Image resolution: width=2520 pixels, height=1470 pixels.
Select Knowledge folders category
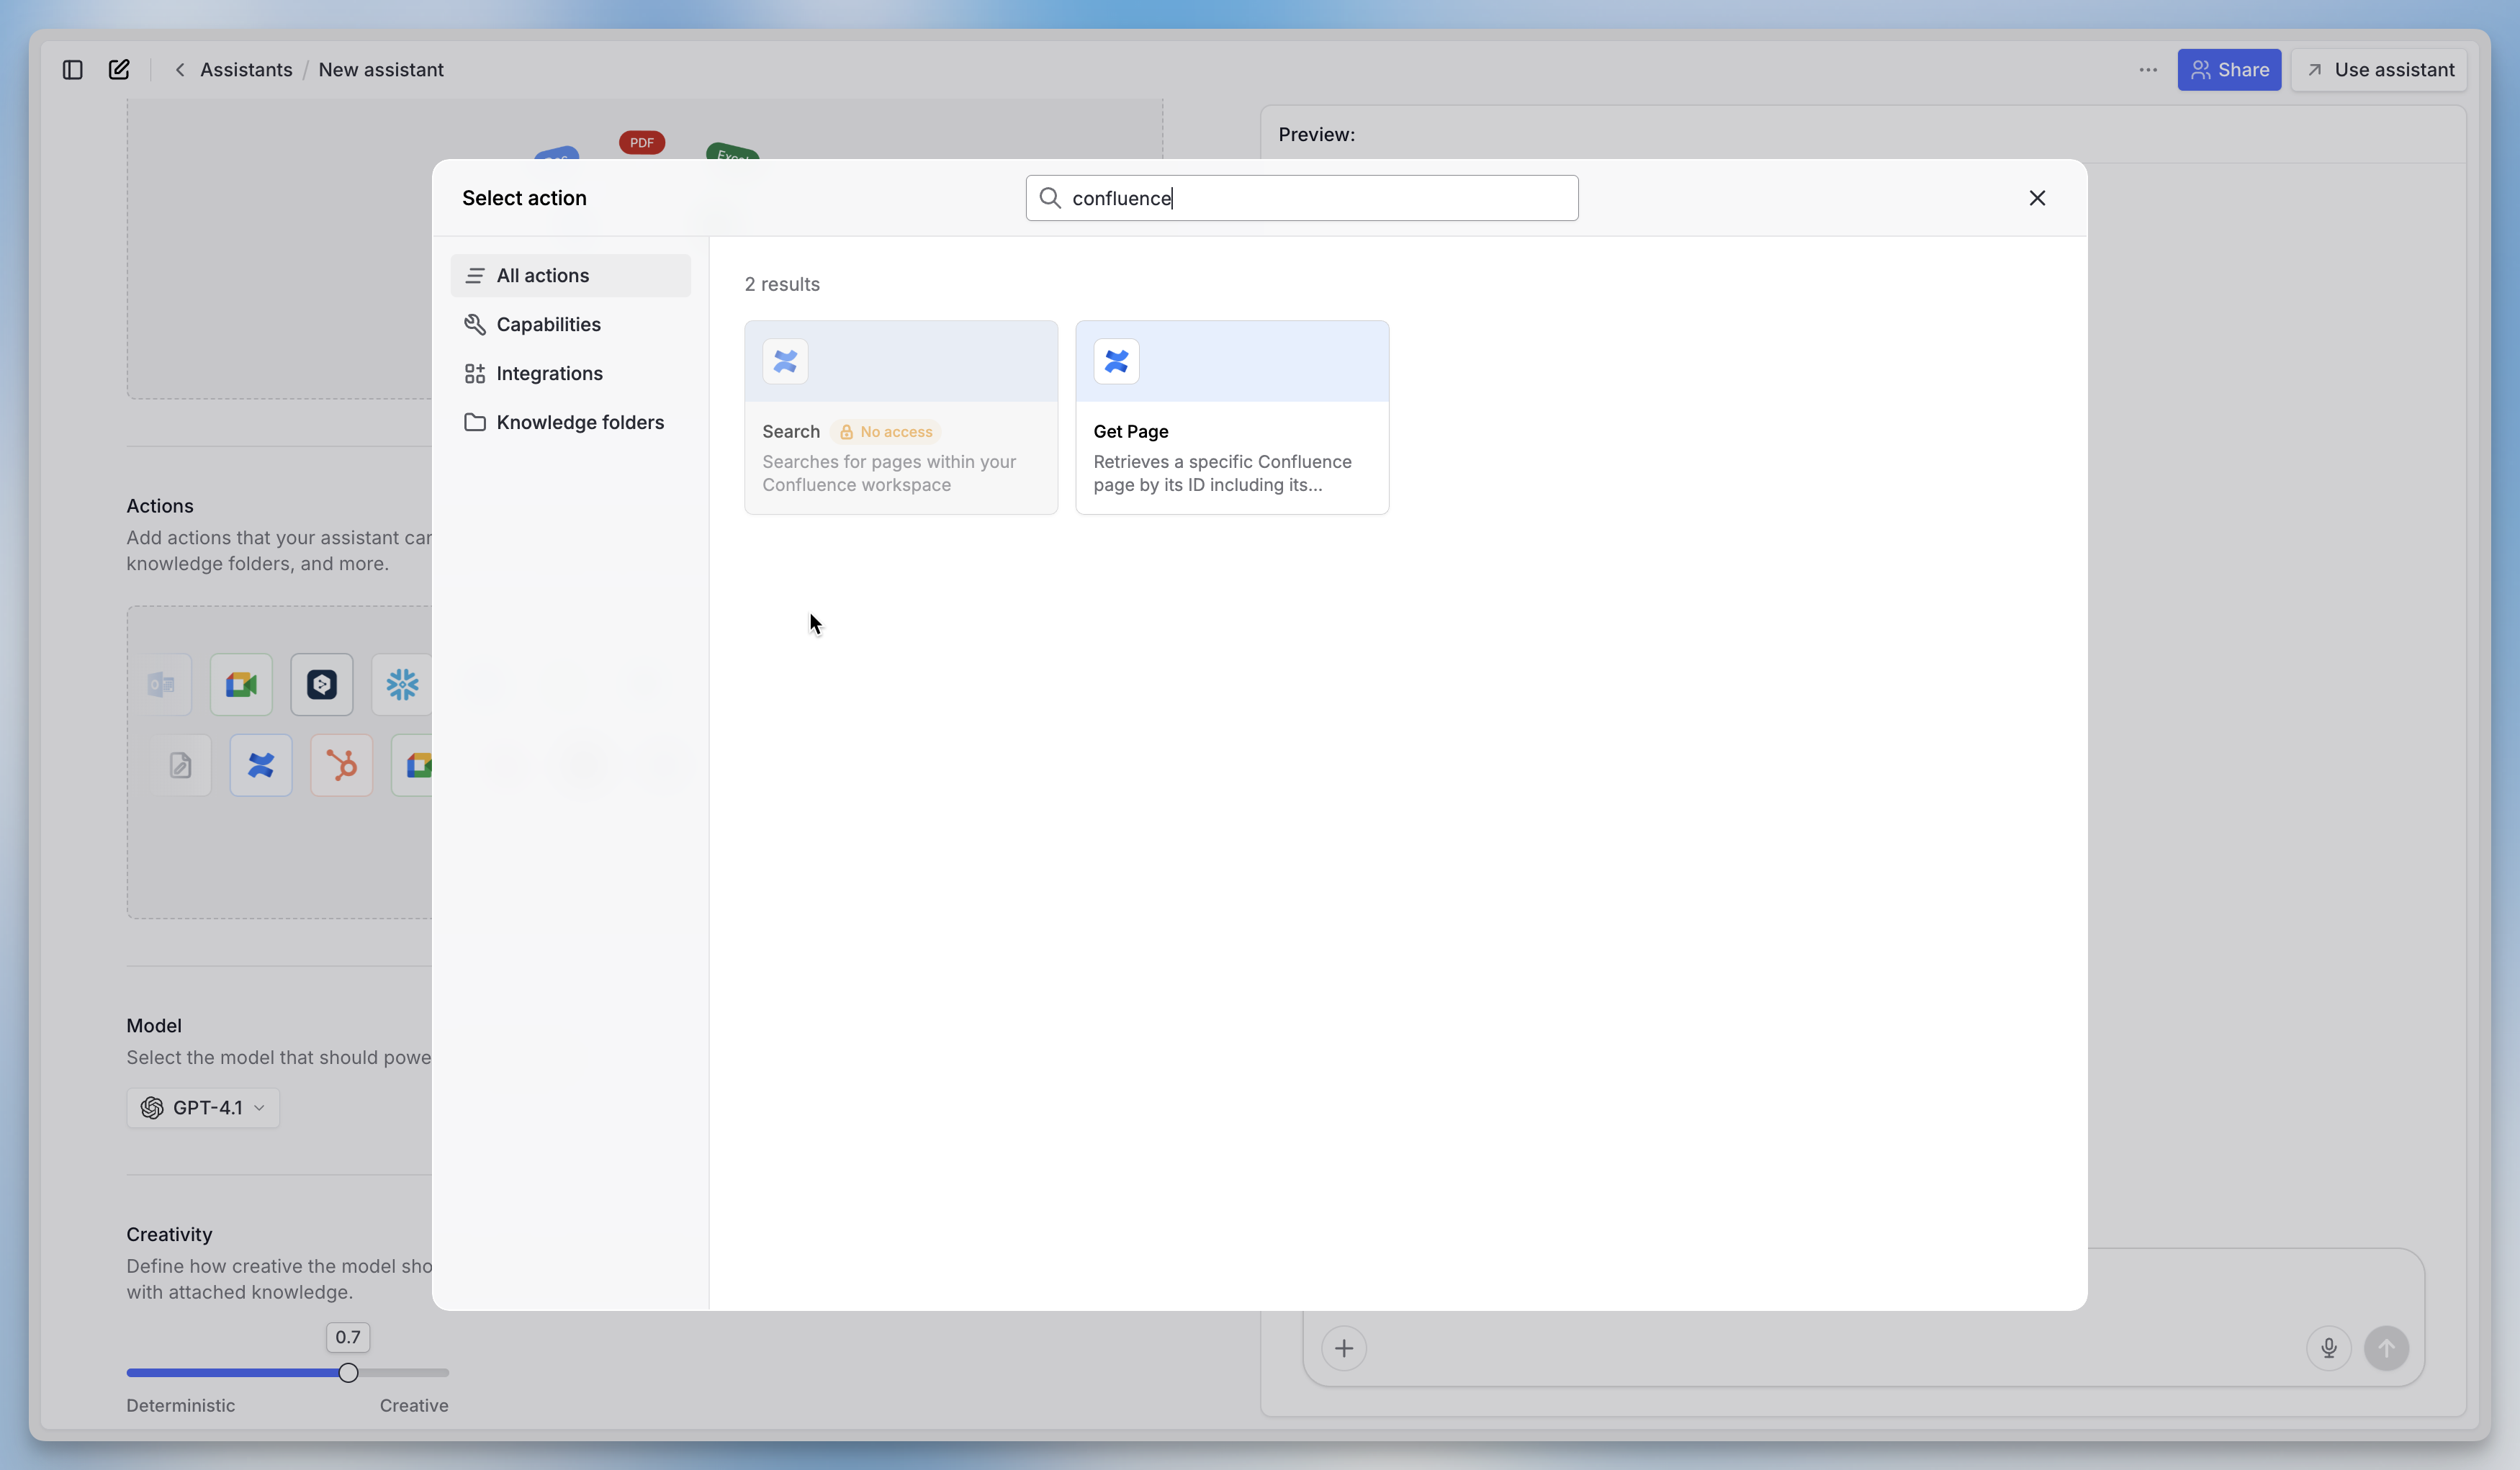571,423
